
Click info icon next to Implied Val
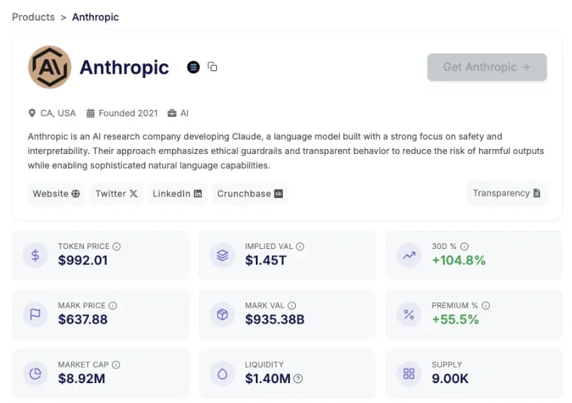[x=300, y=246]
